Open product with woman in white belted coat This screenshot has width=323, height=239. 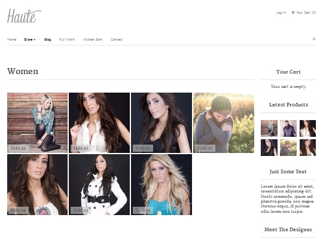click(x=99, y=185)
